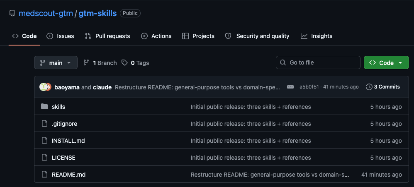This screenshot has width=414, height=187.
Task: Click the INSTALL.md file icon
Action: (45, 140)
